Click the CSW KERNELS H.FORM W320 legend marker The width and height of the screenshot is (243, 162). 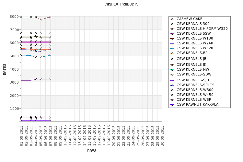pos(172,29)
